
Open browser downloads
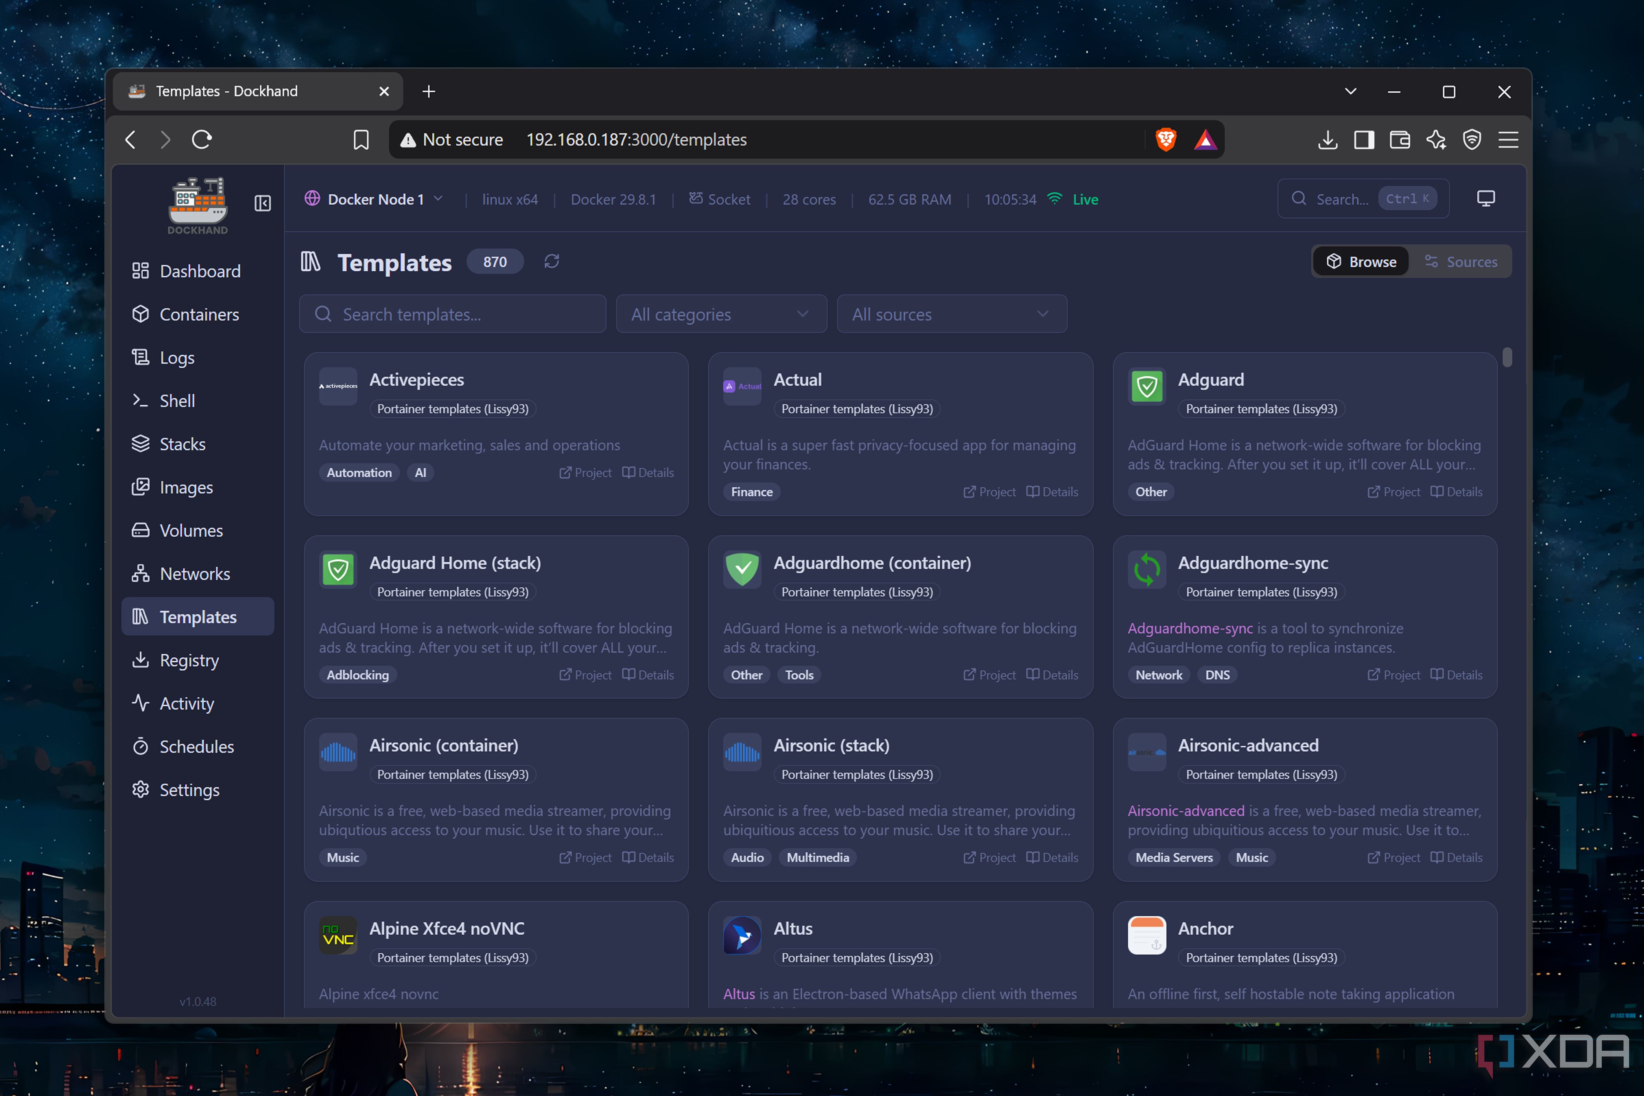pyautogui.click(x=1327, y=140)
